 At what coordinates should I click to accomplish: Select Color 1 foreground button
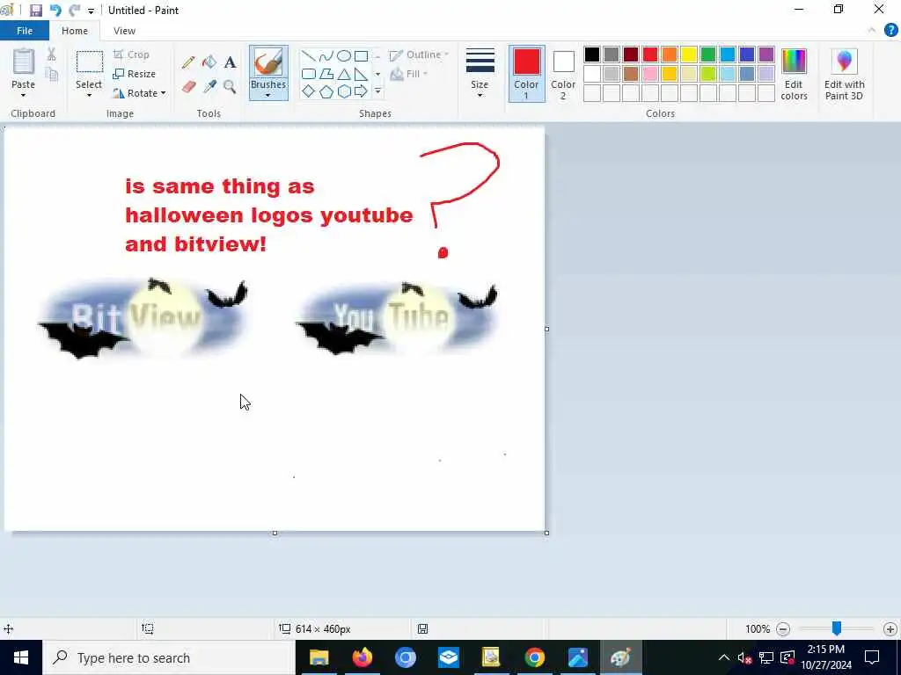[x=526, y=74]
